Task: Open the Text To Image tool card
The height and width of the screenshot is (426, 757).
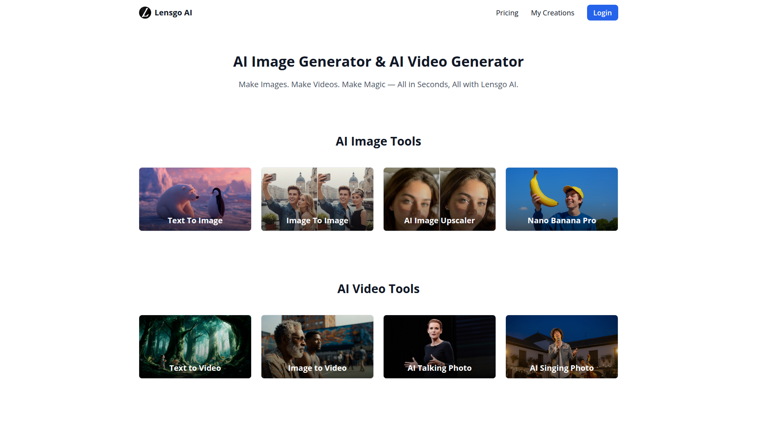Action: pos(195,199)
